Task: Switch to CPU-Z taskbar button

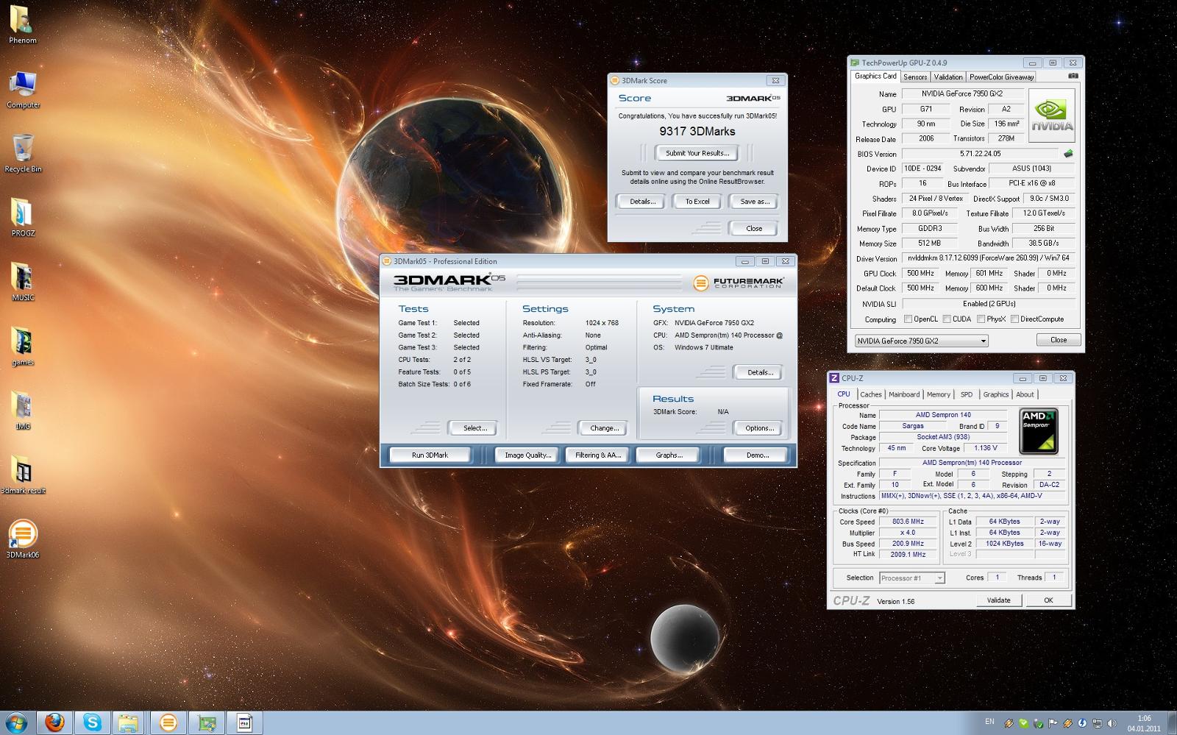Action: 245,722
